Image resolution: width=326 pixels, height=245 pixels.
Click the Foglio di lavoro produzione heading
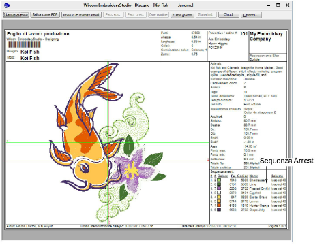point(38,34)
